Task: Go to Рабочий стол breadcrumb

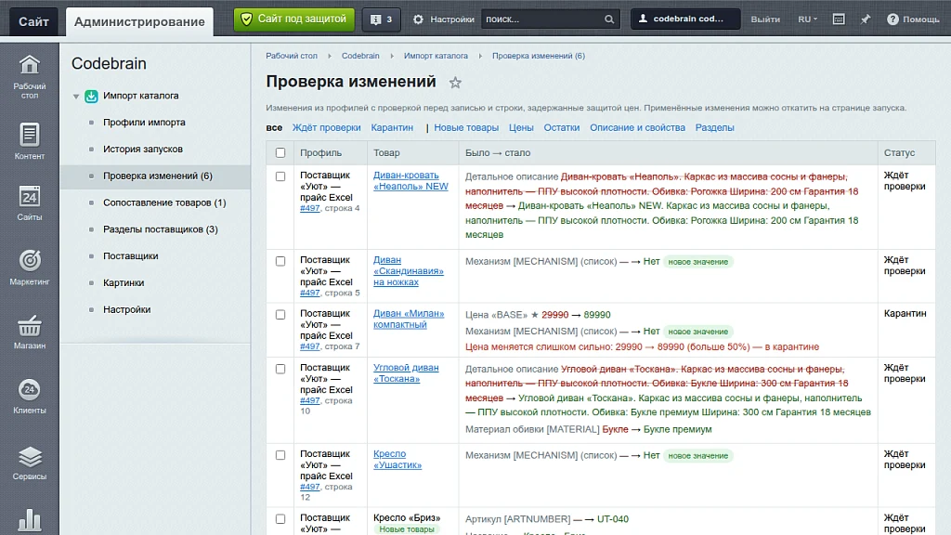Action: 291,56
